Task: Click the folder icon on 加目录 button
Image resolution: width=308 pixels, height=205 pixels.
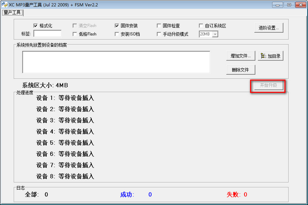Action: [x=264, y=56]
